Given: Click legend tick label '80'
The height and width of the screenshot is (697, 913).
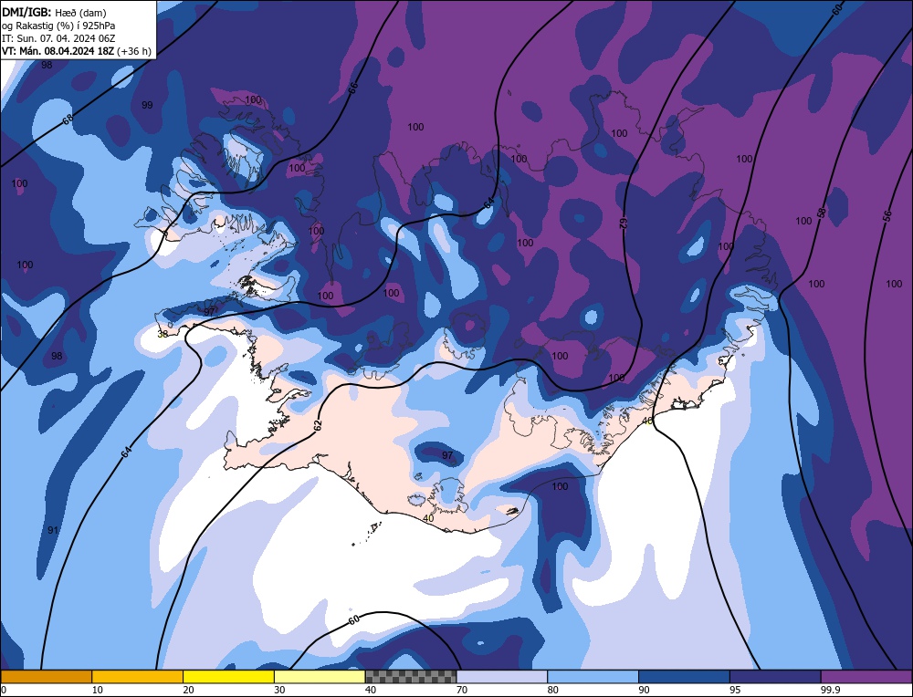Looking at the screenshot, I should tap(553, 690).
